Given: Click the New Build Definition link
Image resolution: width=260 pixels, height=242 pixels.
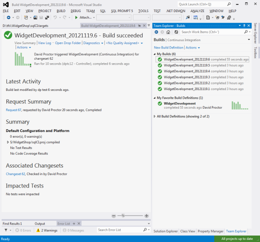Looking at the screenshot, I should pos(169,47).
